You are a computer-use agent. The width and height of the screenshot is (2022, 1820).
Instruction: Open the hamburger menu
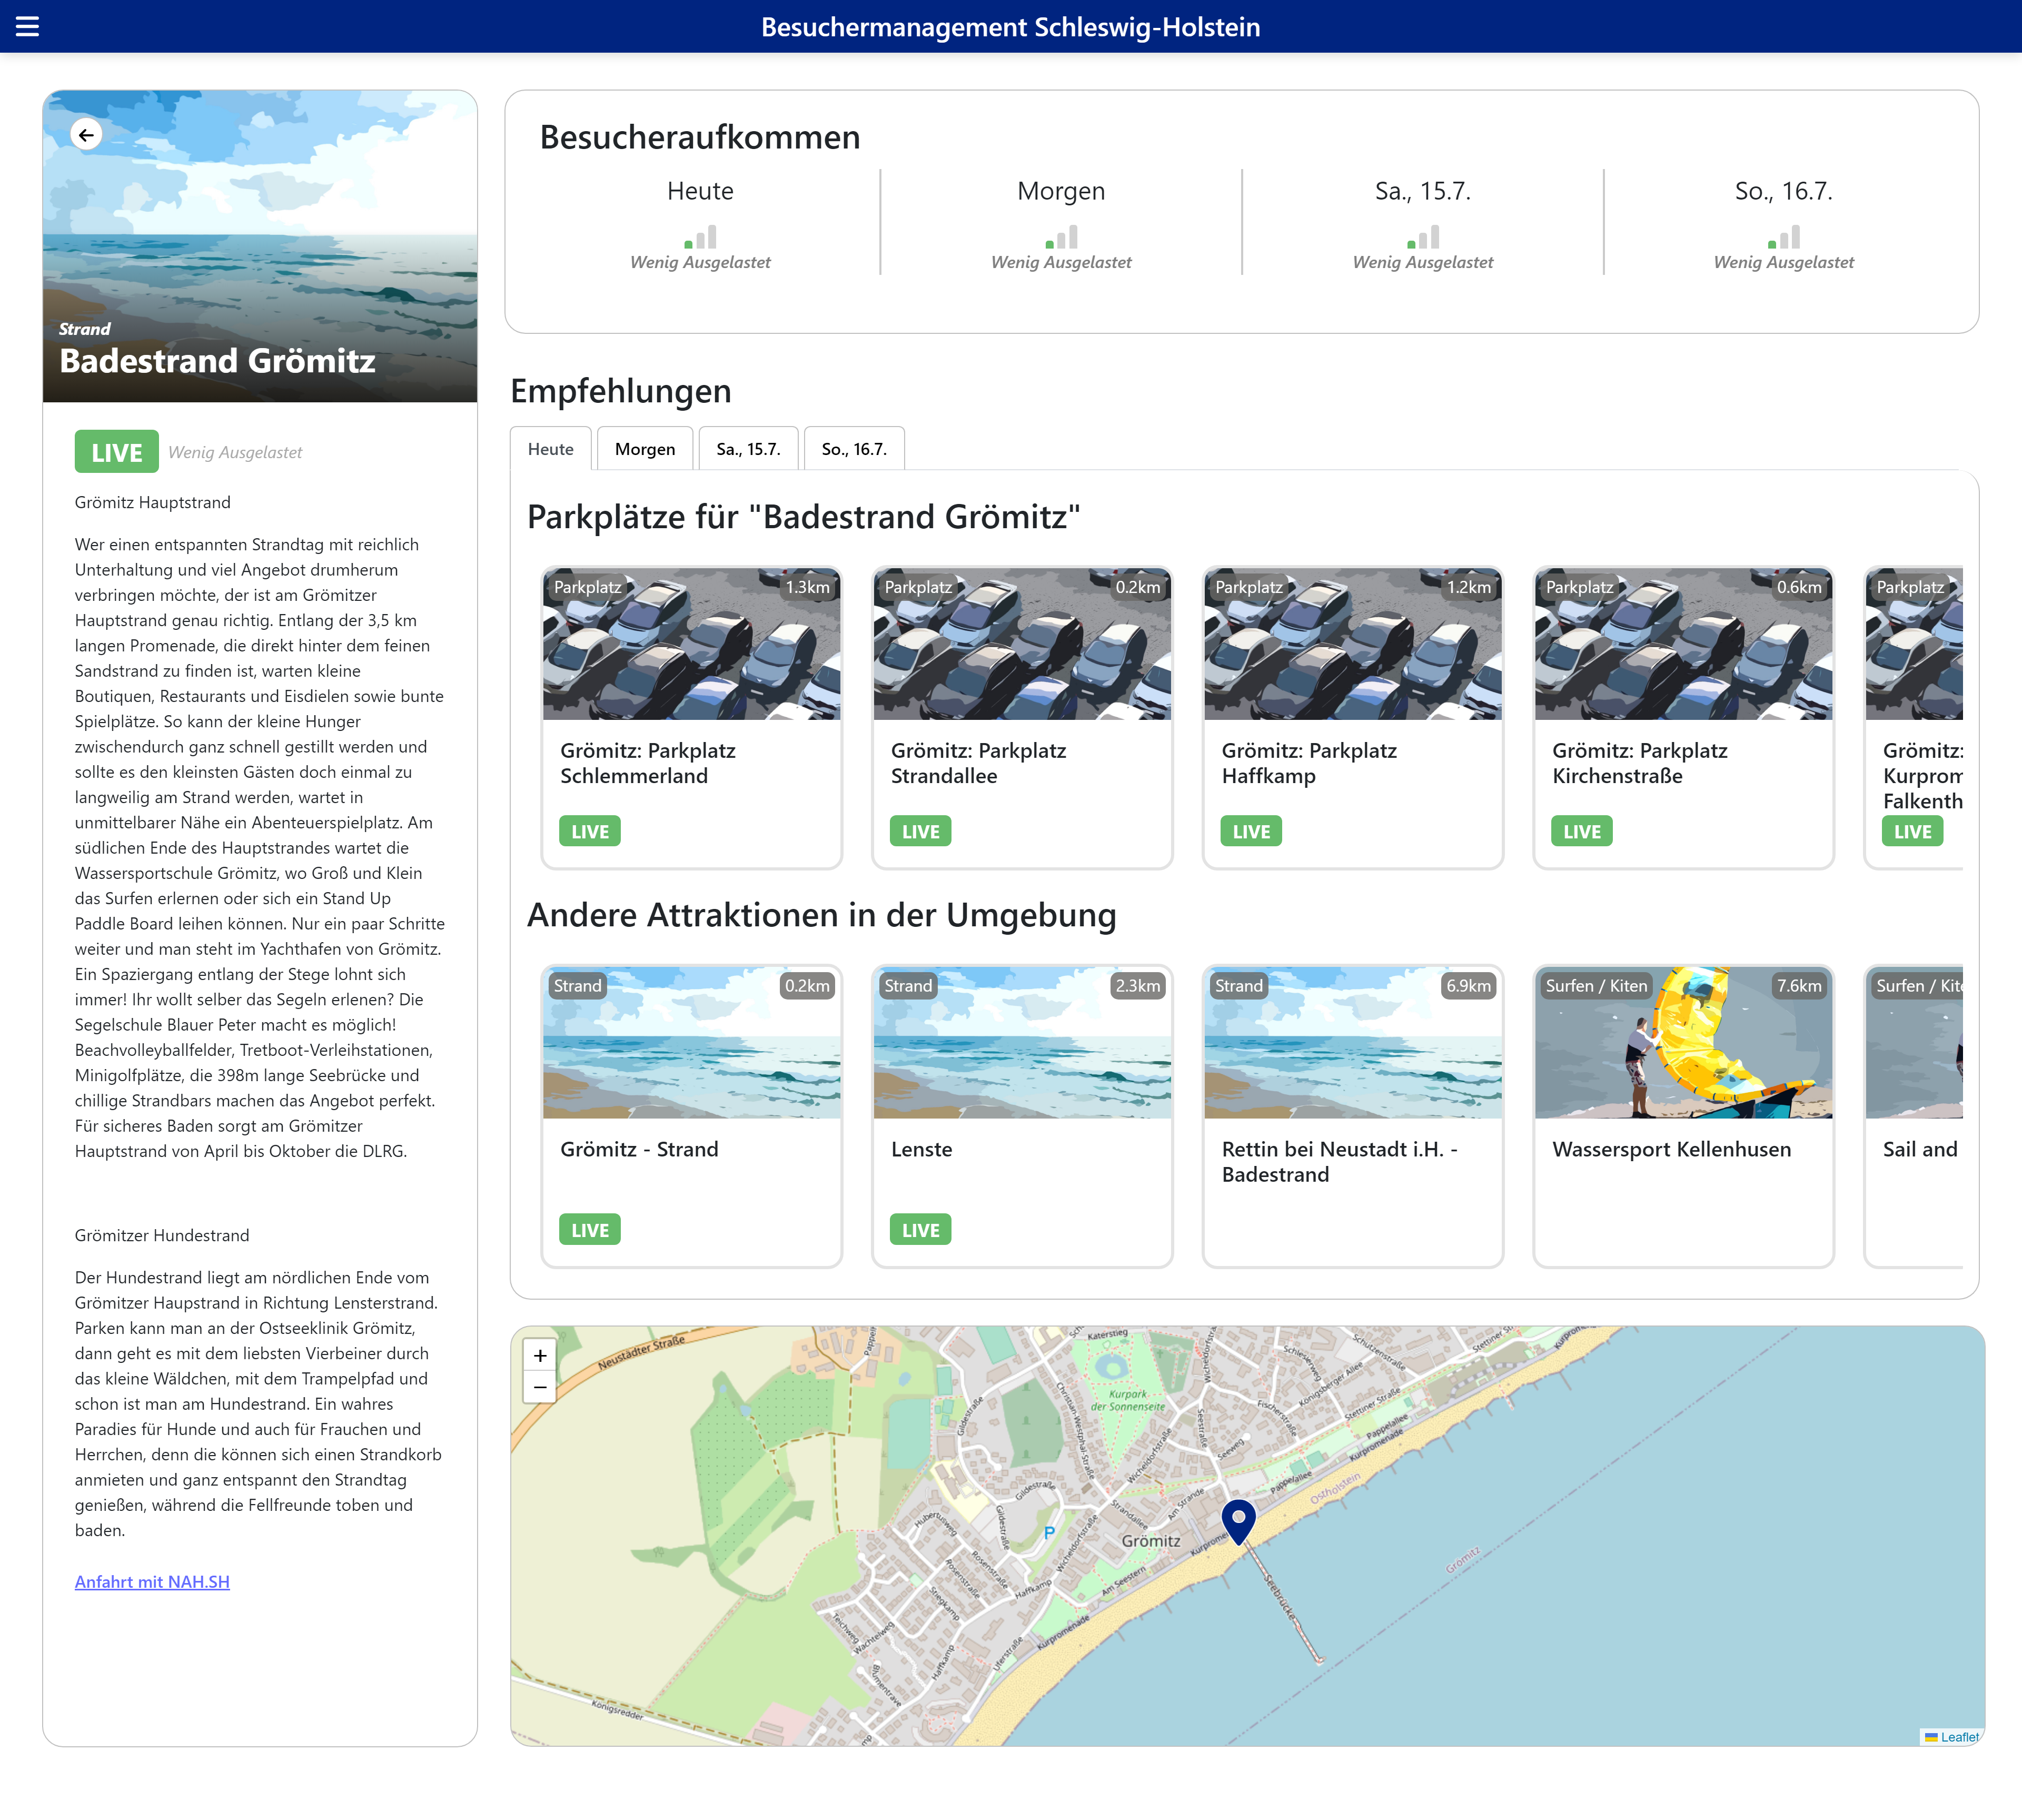pos(27,26)
